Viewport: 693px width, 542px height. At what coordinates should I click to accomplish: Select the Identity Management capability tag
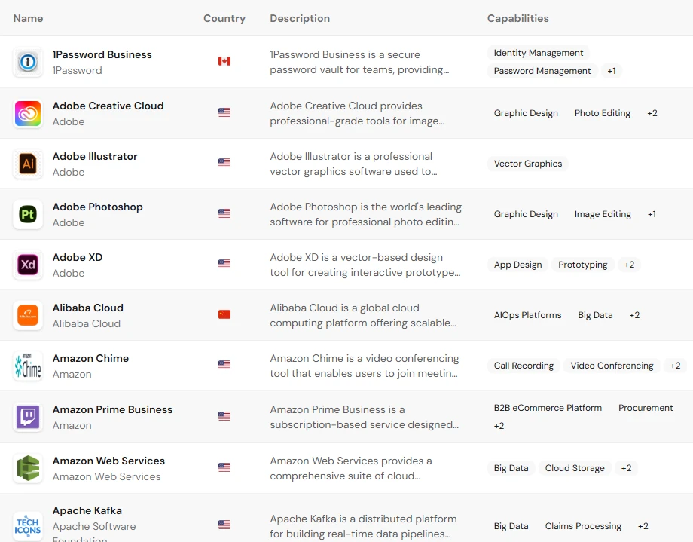539,53
